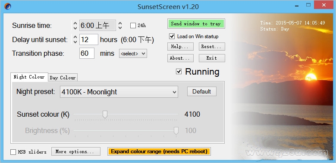Click Send window to tray button

point(196,24)
